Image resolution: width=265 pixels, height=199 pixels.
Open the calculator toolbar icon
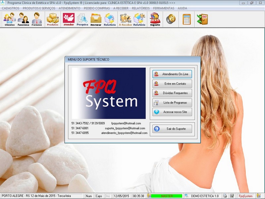coord(187,19)
